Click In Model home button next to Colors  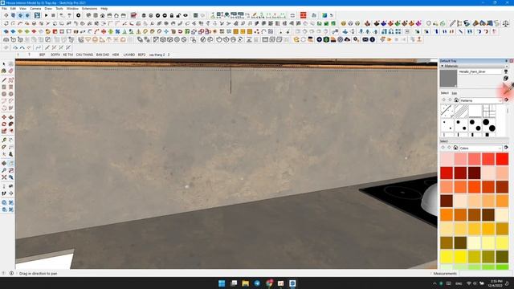[x=455, y=148]
